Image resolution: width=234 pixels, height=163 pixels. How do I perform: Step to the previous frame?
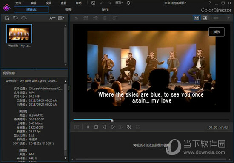(104, 127)
